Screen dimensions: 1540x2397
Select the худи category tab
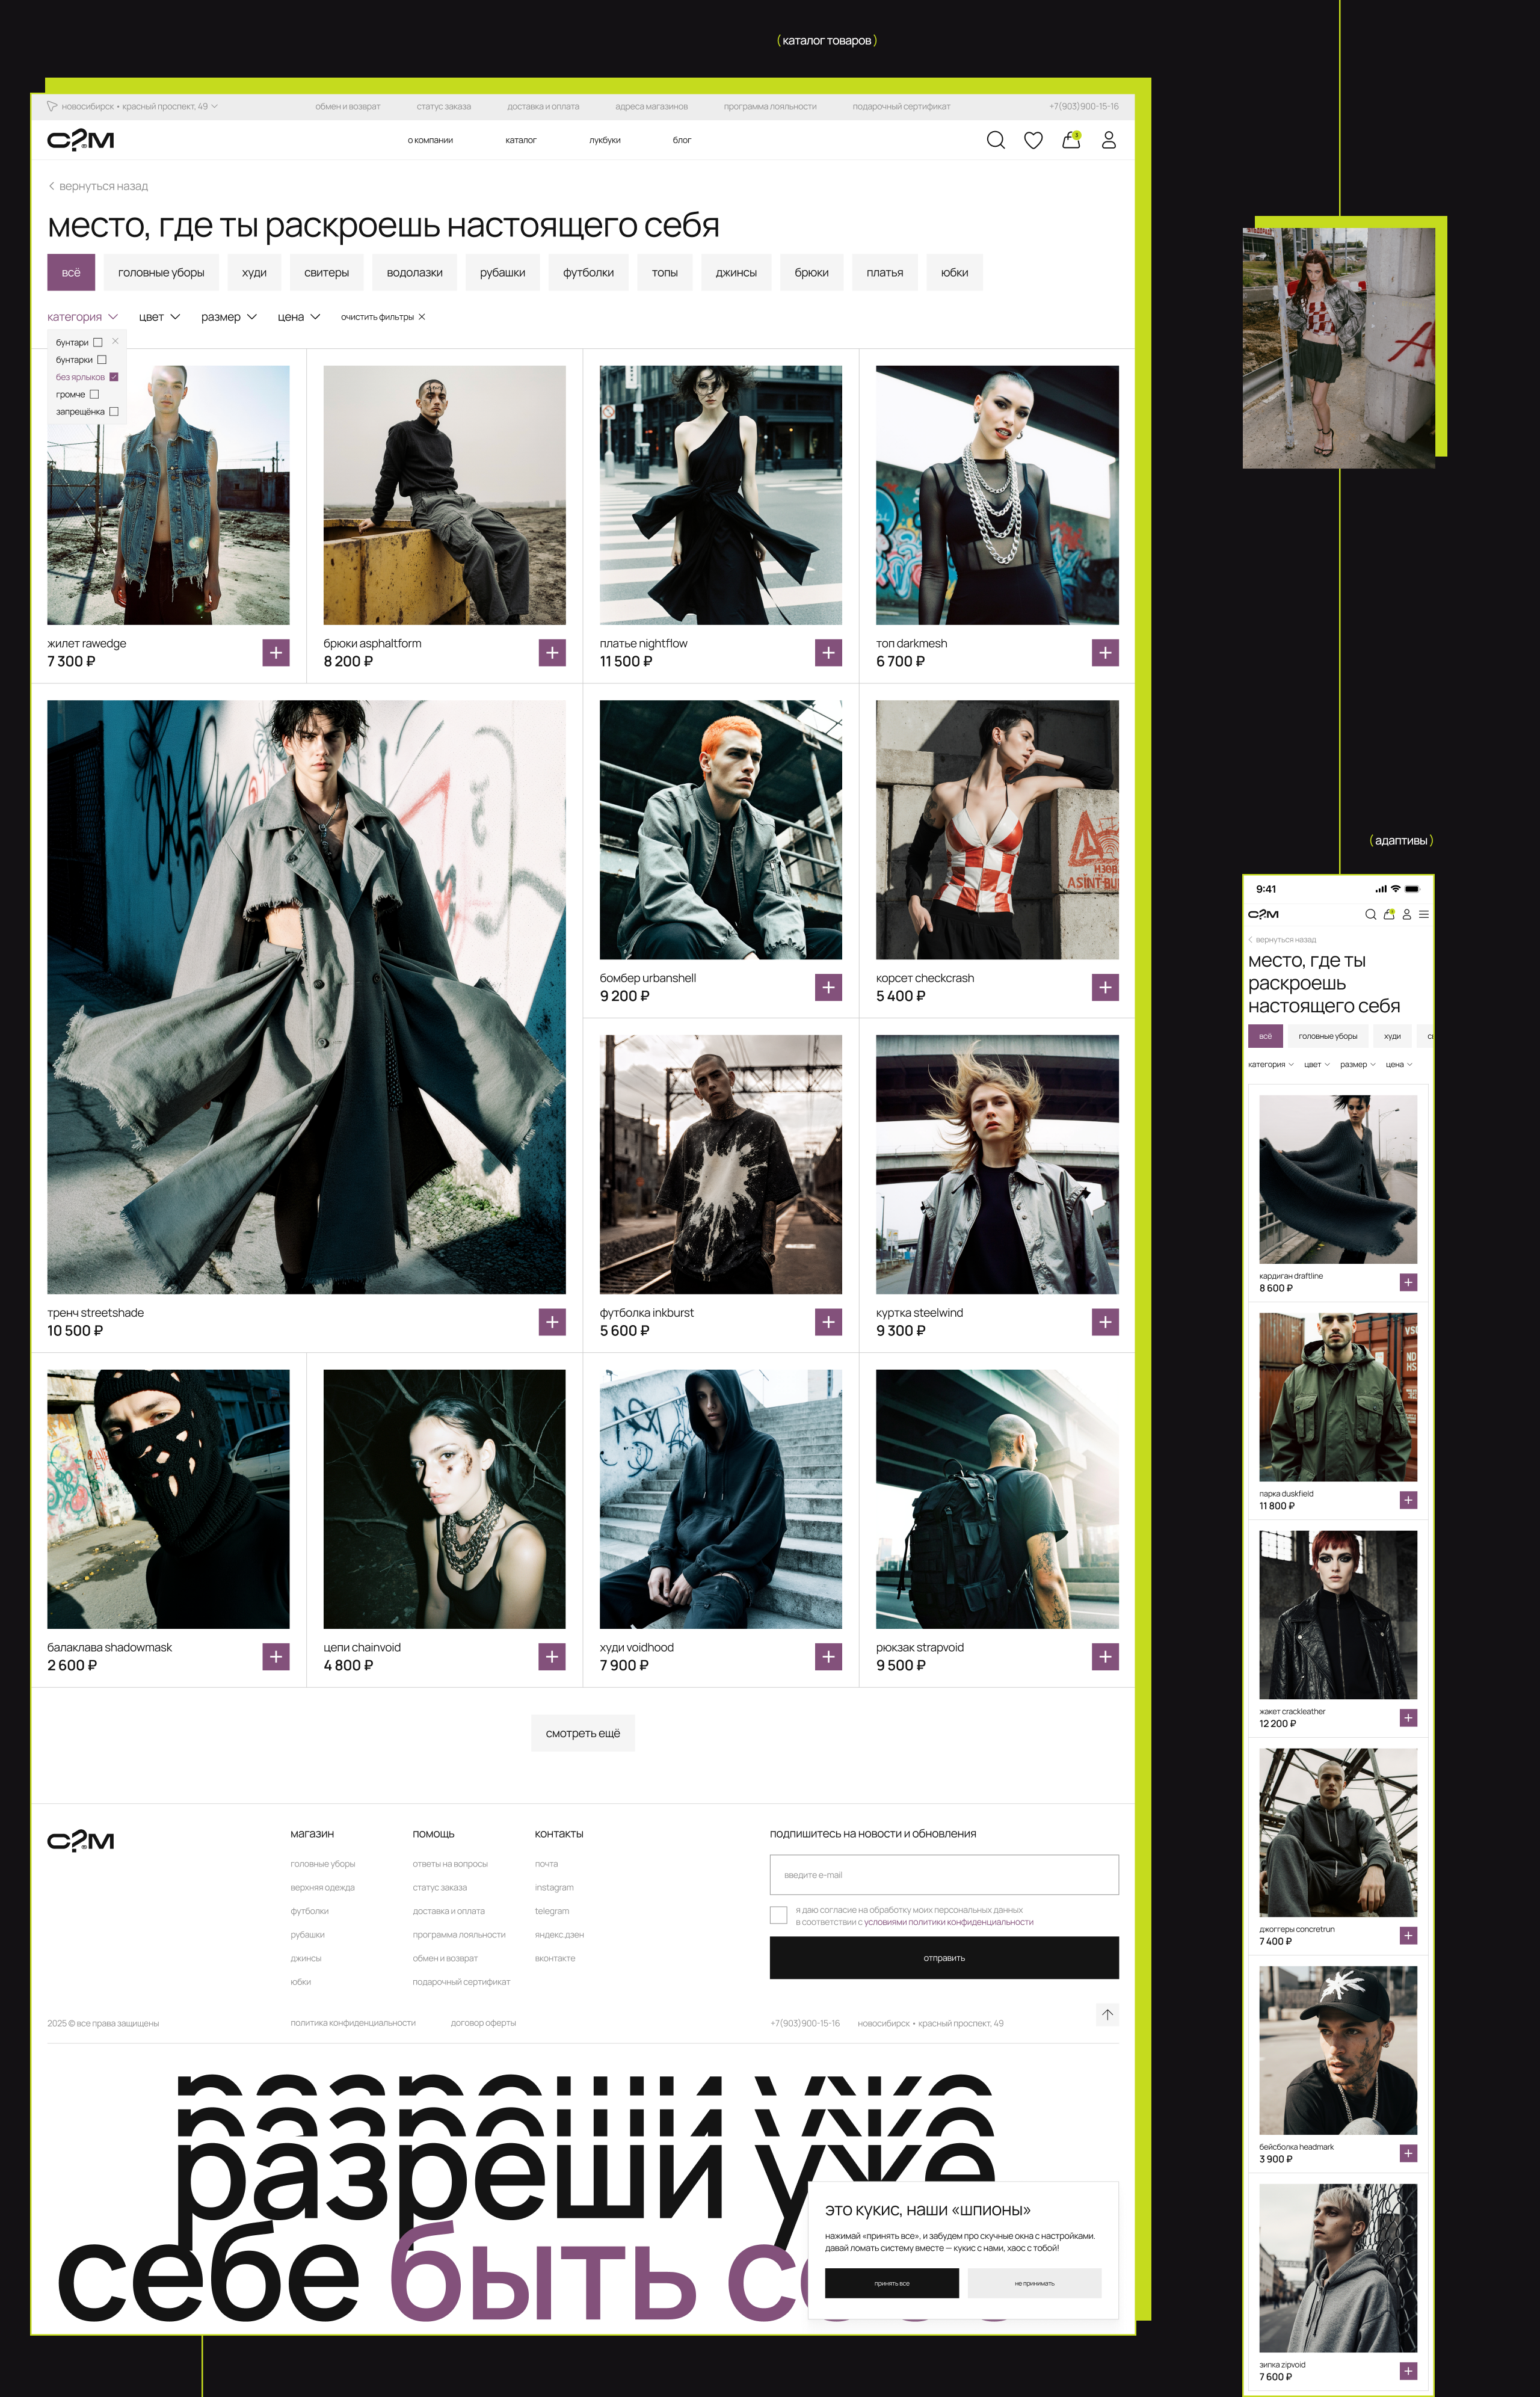tap(254, 273)
